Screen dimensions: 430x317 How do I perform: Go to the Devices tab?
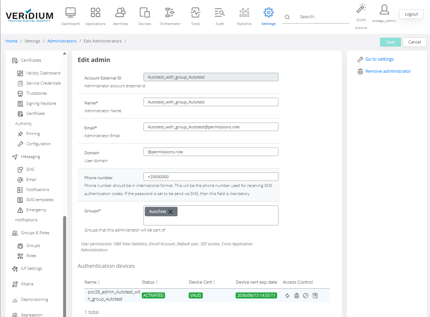[144, 17]
